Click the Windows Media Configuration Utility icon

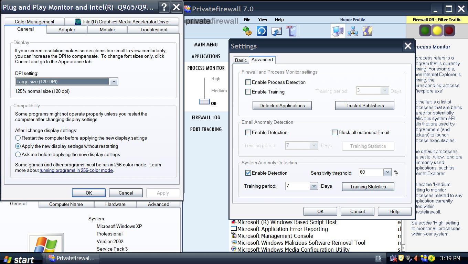click(x=234, y=249)
